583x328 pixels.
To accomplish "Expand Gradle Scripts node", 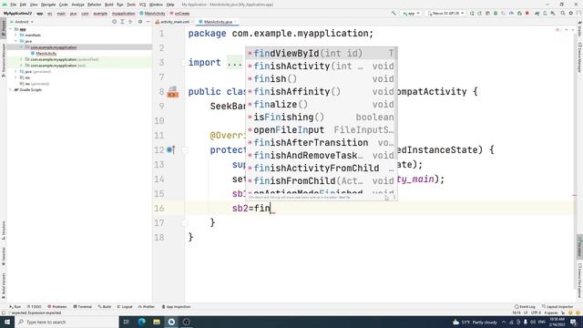I will tap(11, 89).
